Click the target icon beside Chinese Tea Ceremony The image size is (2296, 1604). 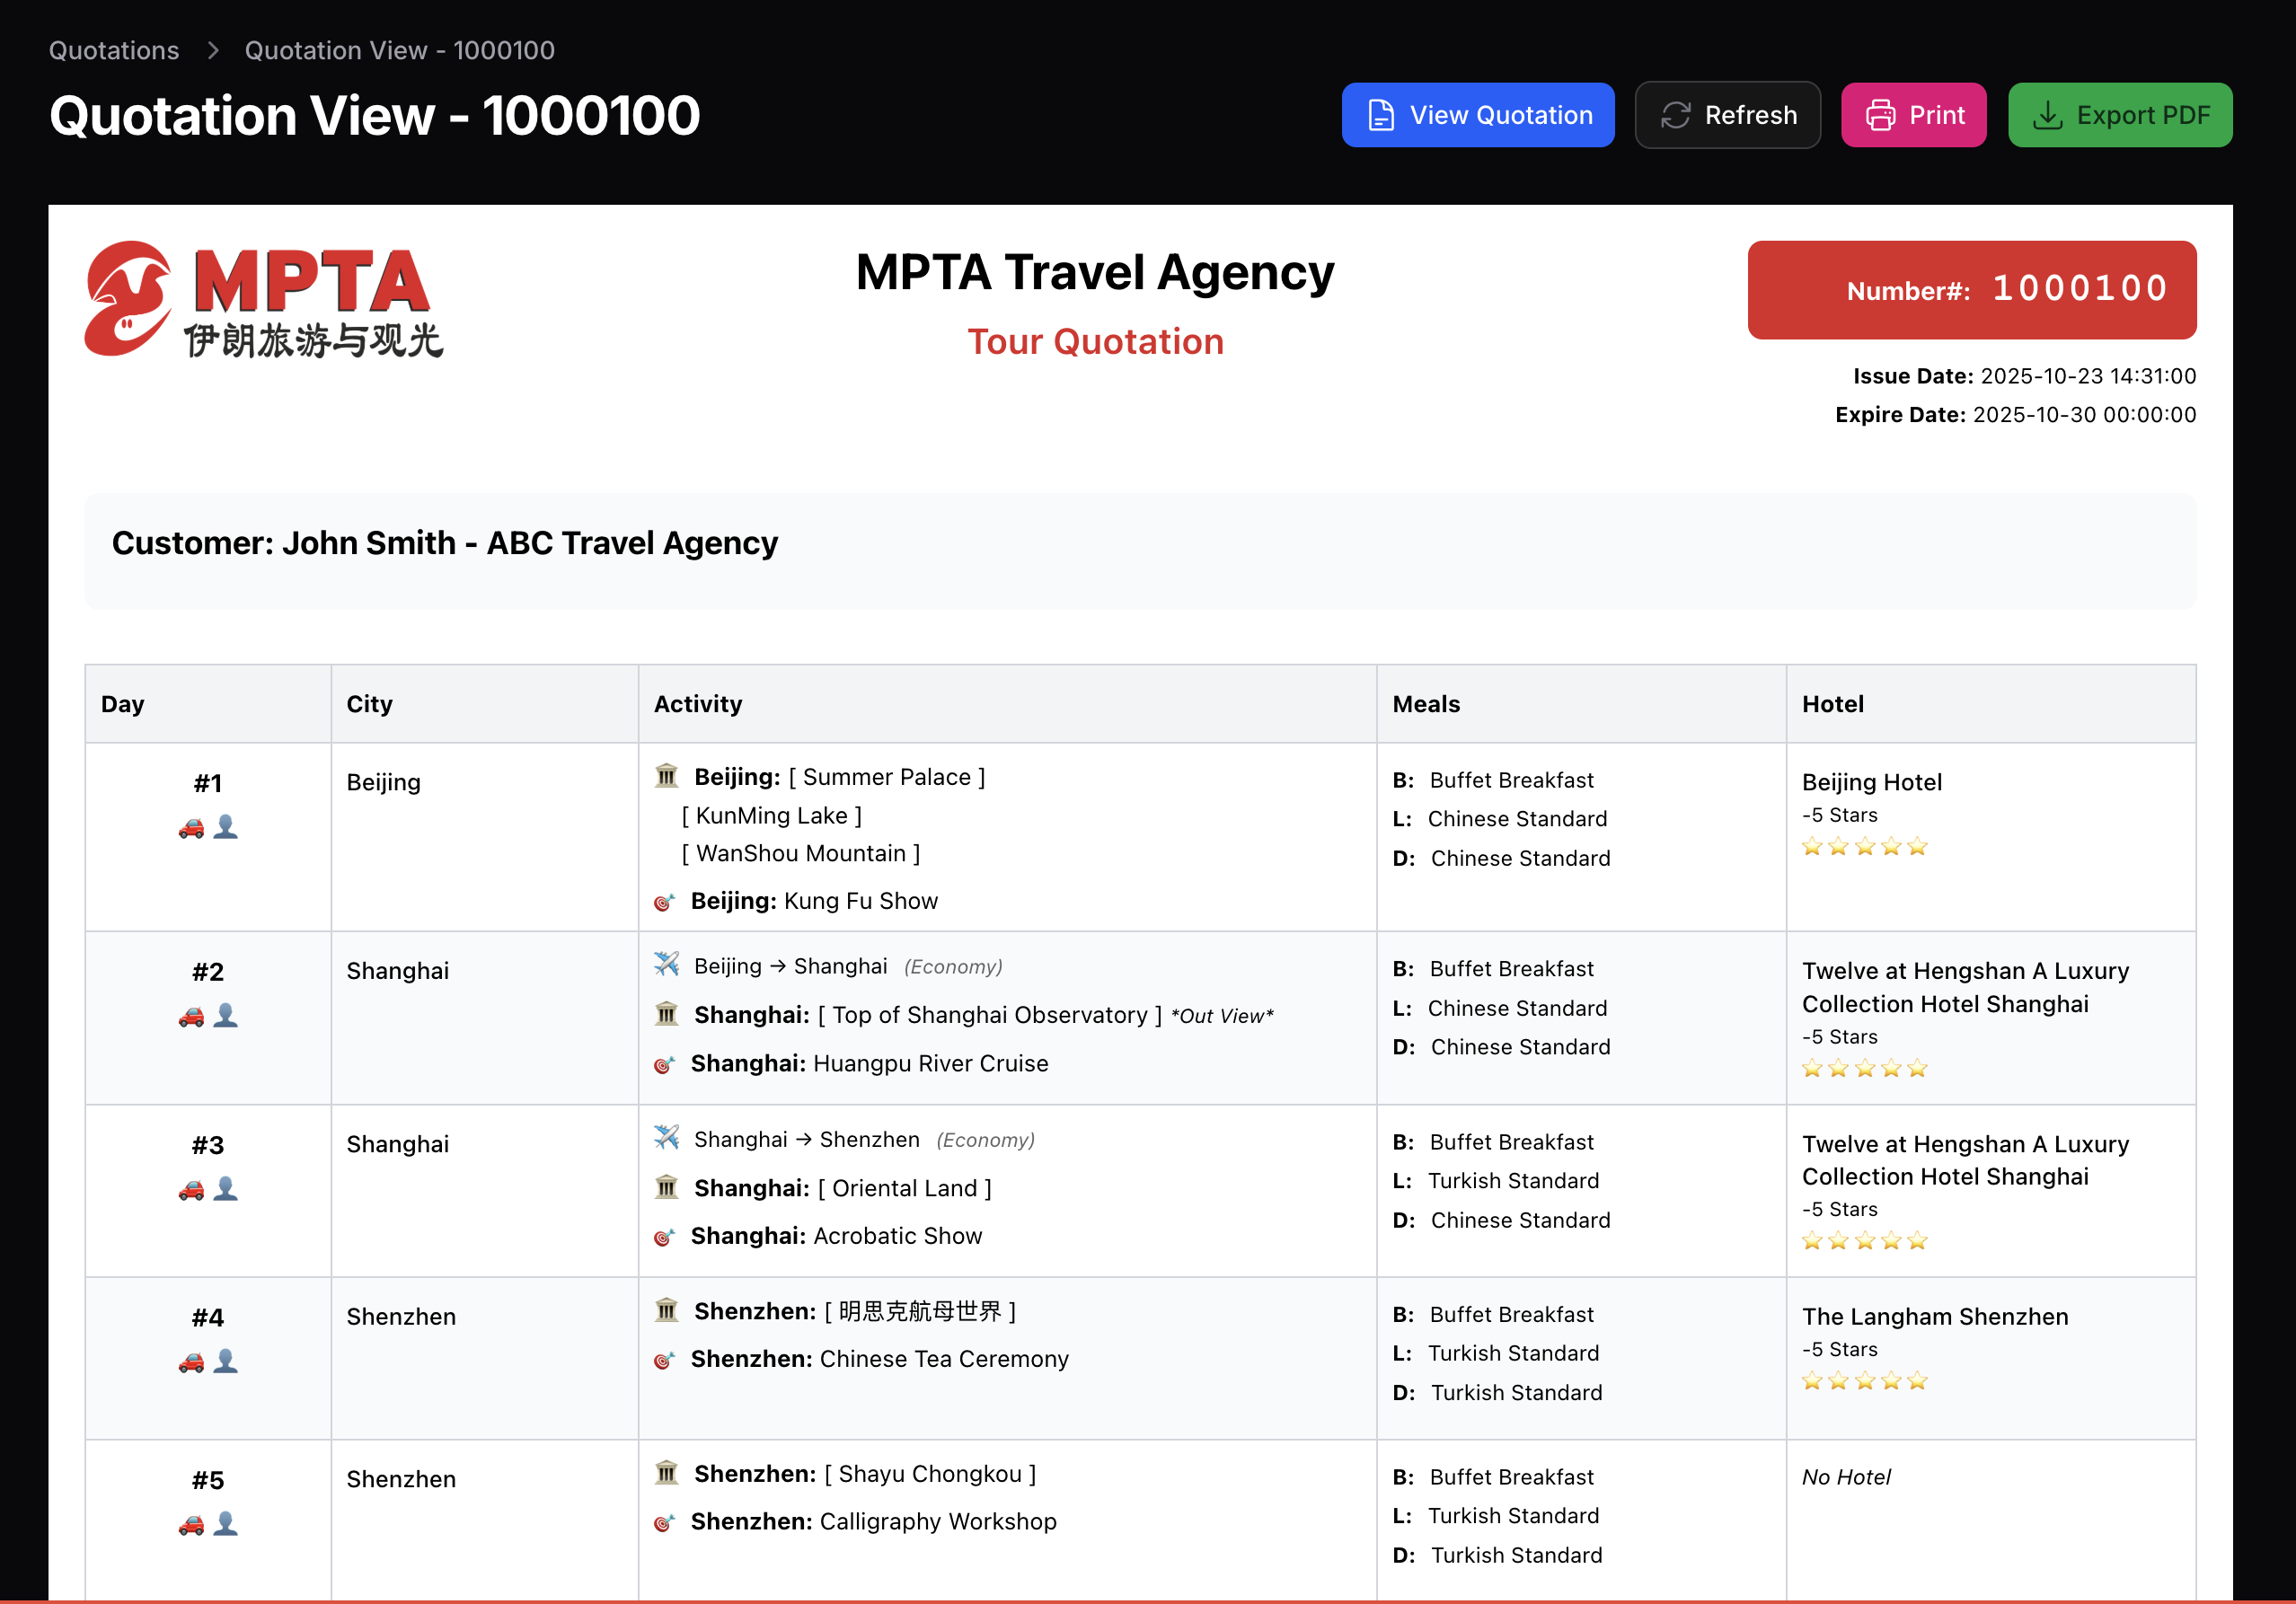click(x=664, y=1360)
